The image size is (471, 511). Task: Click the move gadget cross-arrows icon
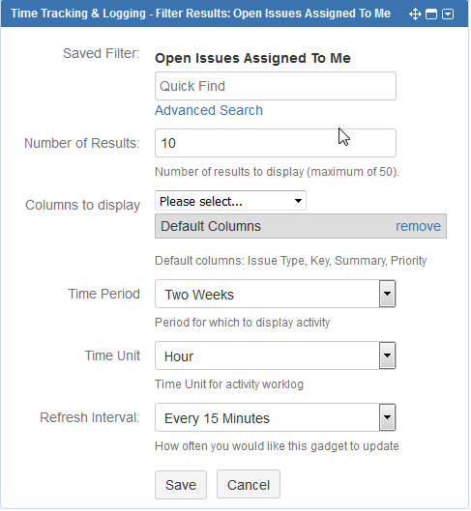(x=416, y=14)
